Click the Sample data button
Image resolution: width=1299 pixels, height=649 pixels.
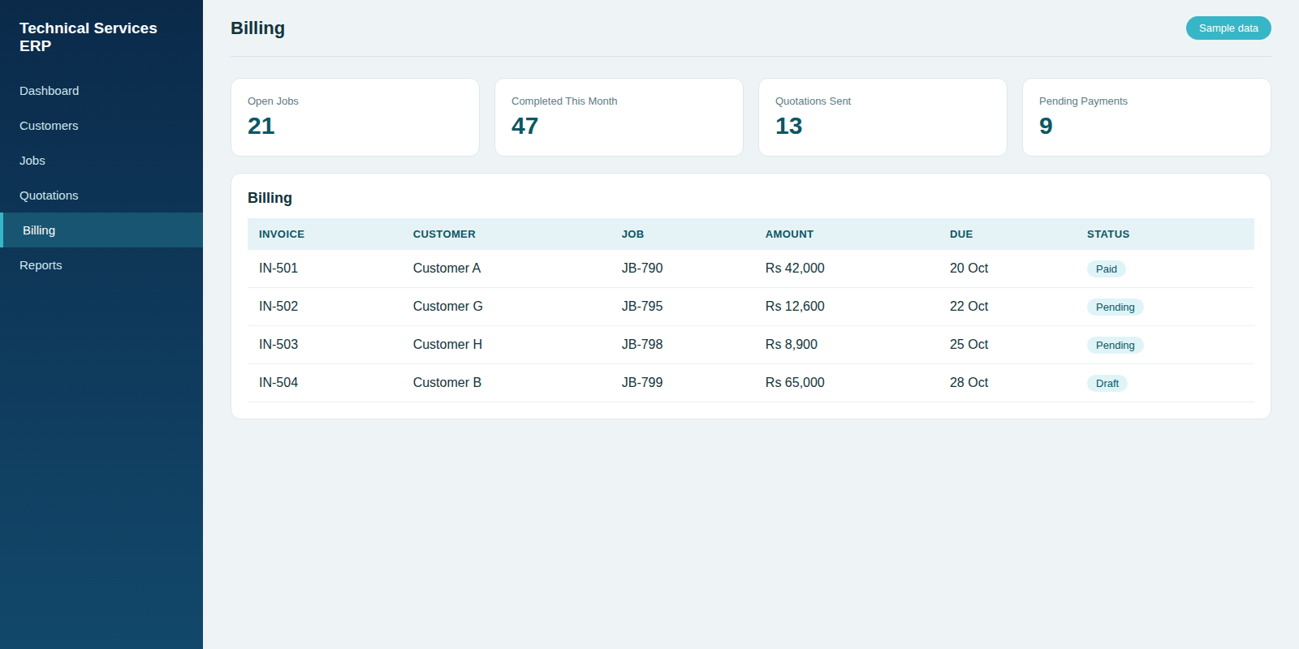1228,28
